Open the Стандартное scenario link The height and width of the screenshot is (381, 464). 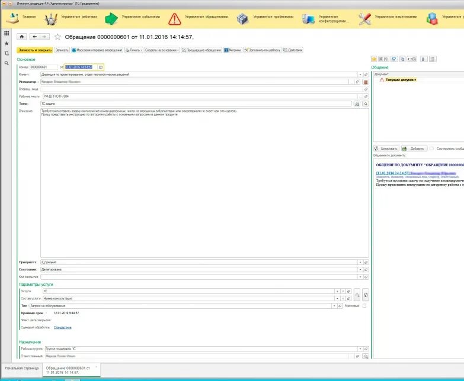(62, 328)
